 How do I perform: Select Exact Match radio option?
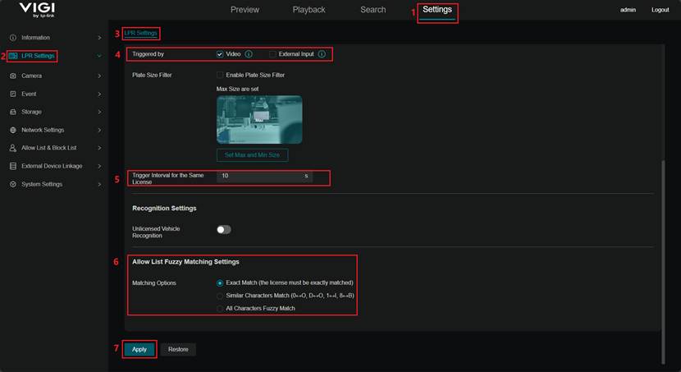click(x=220, y=283)
